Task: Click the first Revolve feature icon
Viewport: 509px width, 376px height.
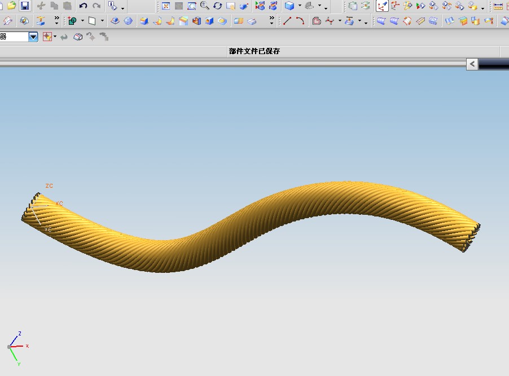Action: [x=157, y=21]
